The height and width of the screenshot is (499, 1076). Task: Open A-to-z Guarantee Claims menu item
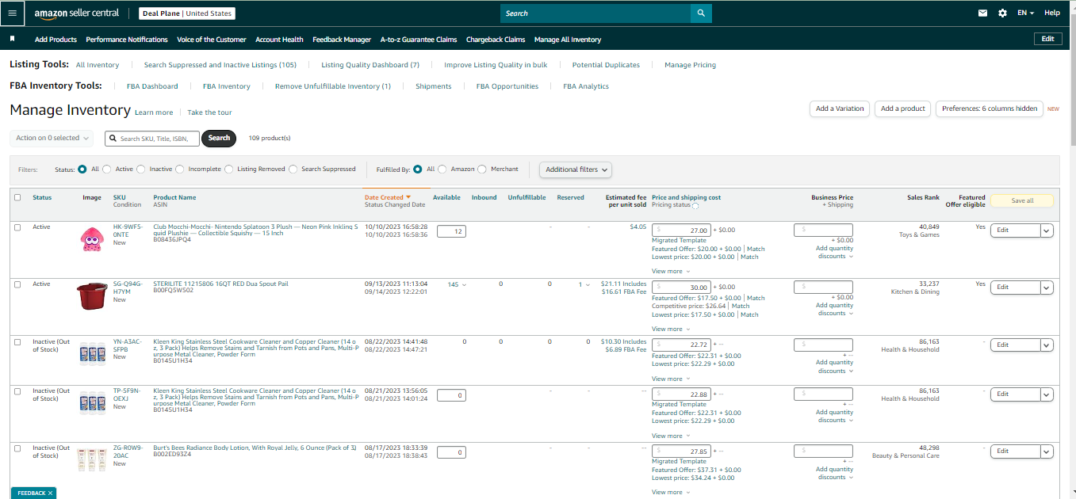pos(419,40)
